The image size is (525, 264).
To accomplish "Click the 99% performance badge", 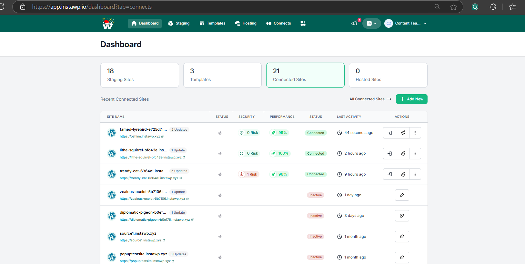I will [279, 133].
